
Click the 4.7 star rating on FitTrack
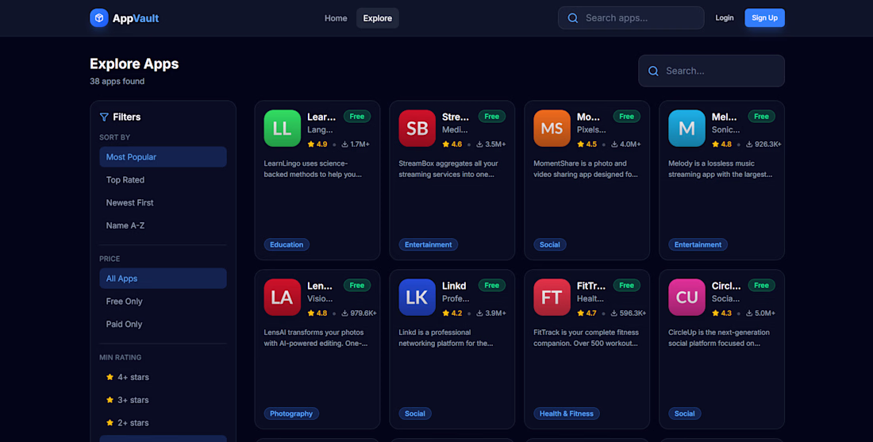click(x=586, y=313)
